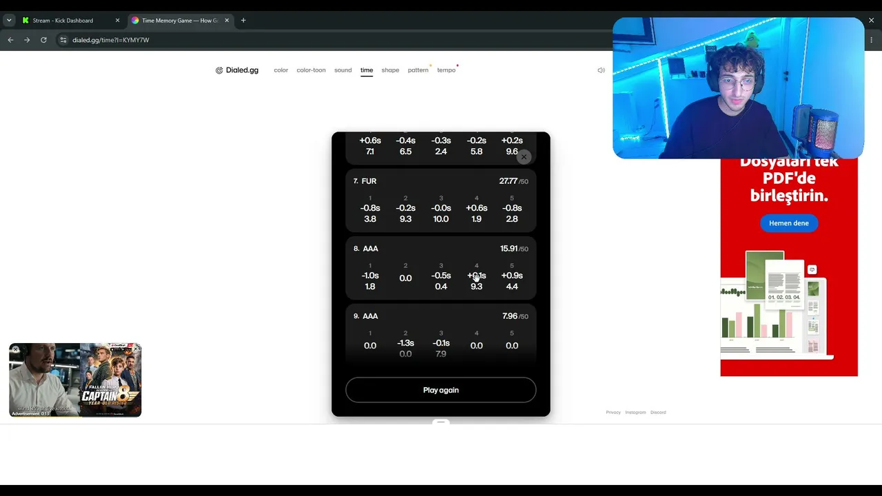Click the -0.0s offset in FUR row
This screenshot has width=882, height=496.
(x=441, y=208)
